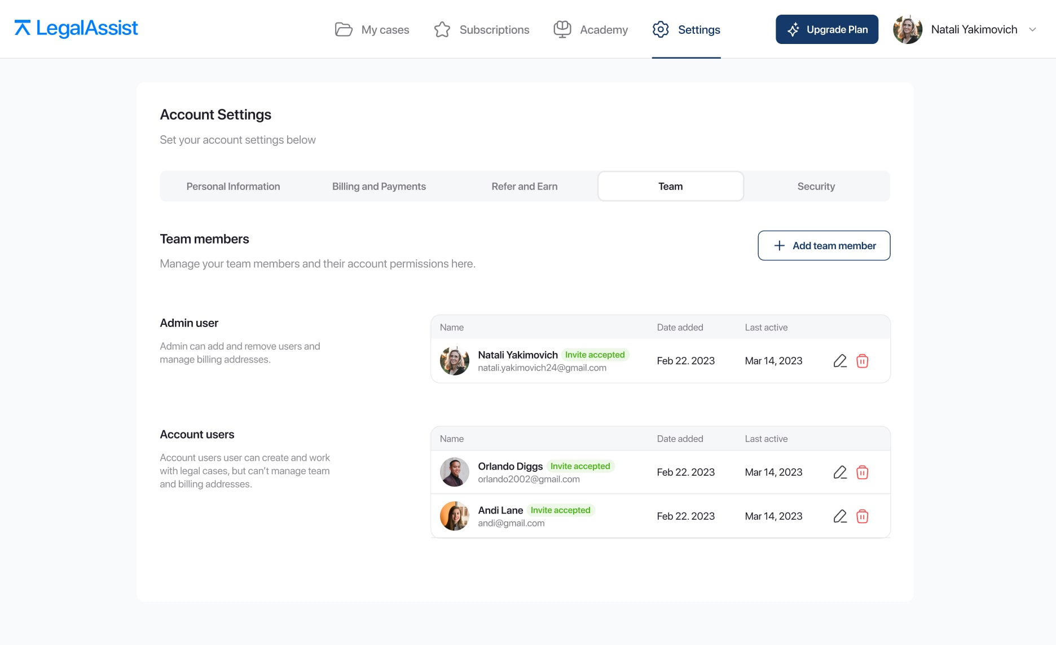The image size is (1056, 645).
Task: Edit Andi Lane's entry with pencil icon
Action: click(x=840, y=516)
